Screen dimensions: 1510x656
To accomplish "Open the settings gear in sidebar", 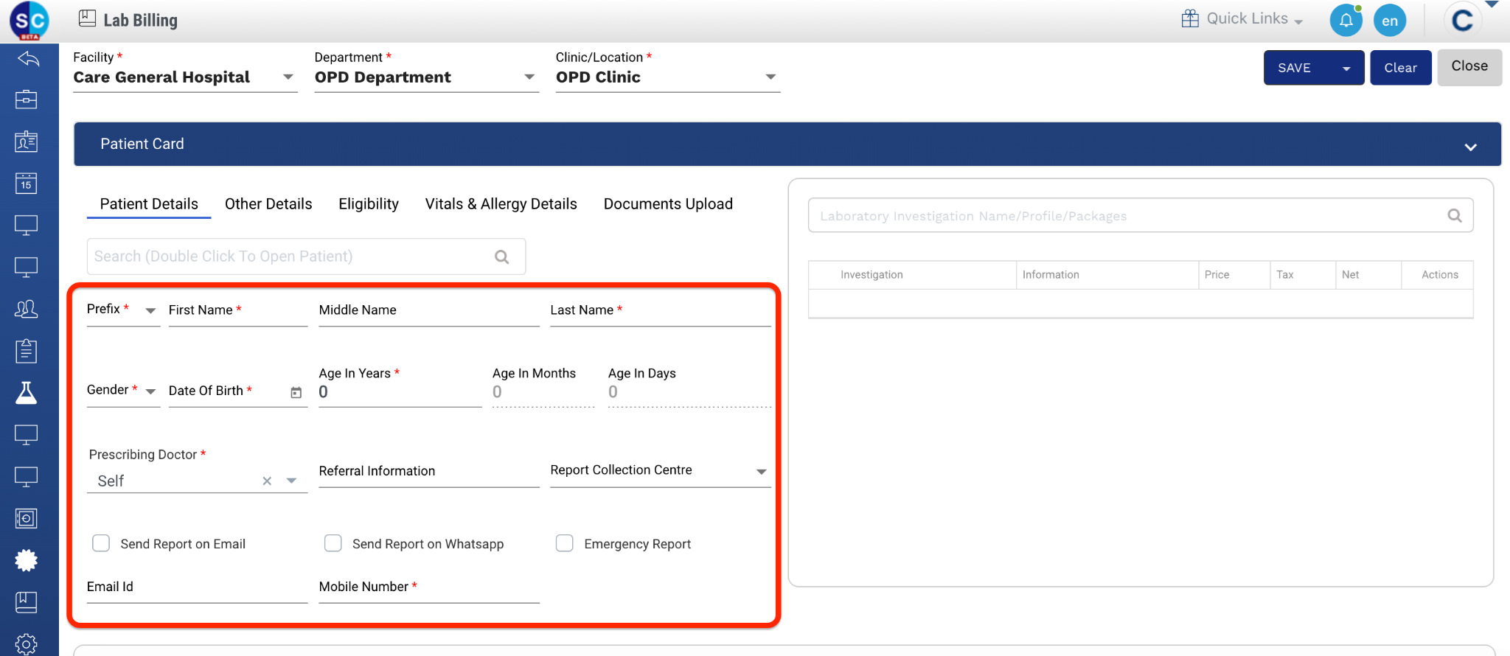I will click(27, 643).
